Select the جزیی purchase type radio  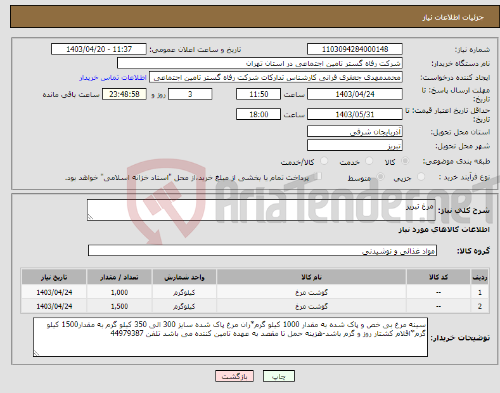(421, 177)
